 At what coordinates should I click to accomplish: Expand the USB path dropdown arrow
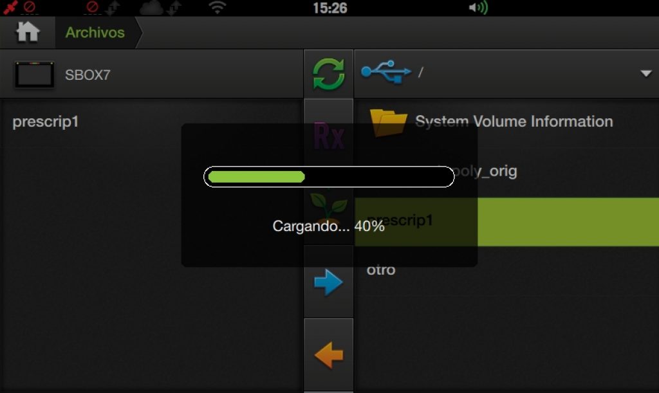646,73
